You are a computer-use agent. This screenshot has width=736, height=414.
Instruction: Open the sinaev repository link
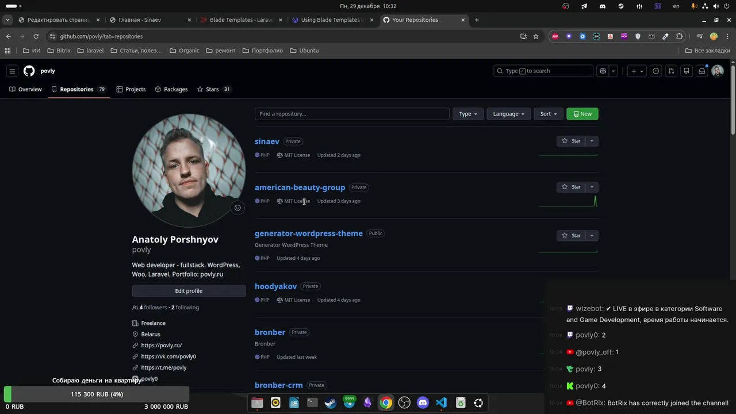tap(267, 141)
